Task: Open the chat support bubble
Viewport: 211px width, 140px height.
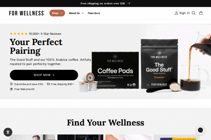Action: tap(200, 130)
